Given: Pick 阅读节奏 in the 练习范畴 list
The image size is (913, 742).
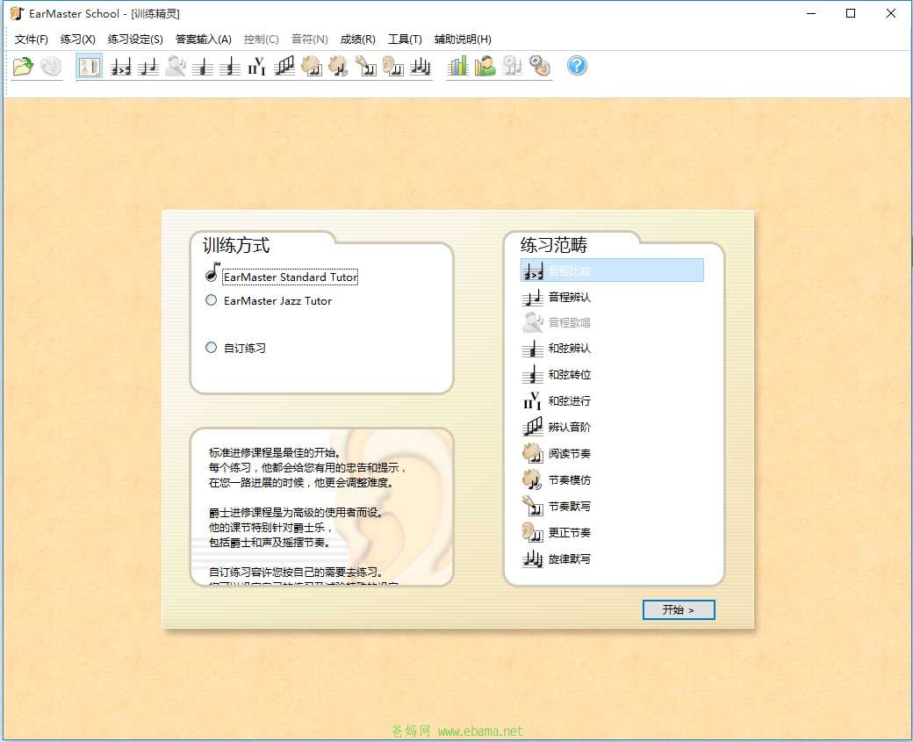Looking at the screenshot, I should (556, 453).
